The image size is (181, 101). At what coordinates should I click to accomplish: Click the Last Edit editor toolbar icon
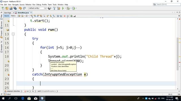19,16
